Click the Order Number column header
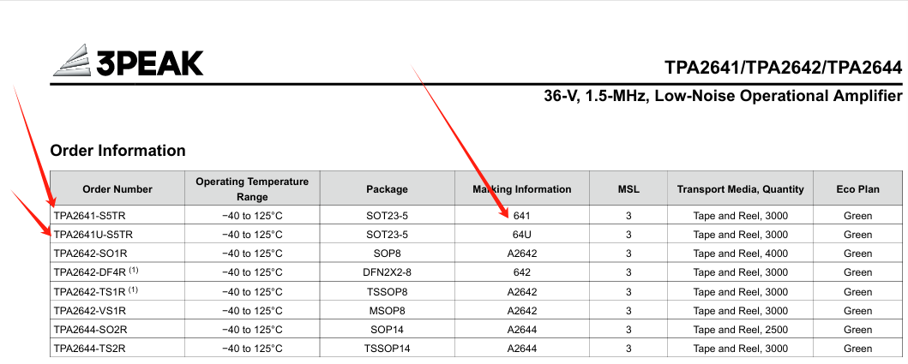Image resolution: width=908 pixels, height=364 pixels. tap(117, 188)
